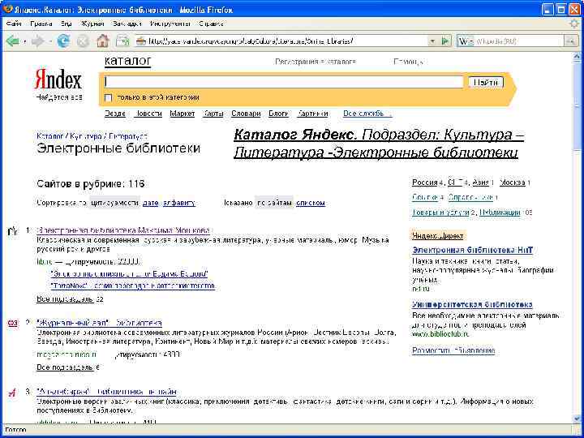Viewport: 584px width, 438px height.
Task: Open the Справка menu
Action: click(x=211, y=24)
